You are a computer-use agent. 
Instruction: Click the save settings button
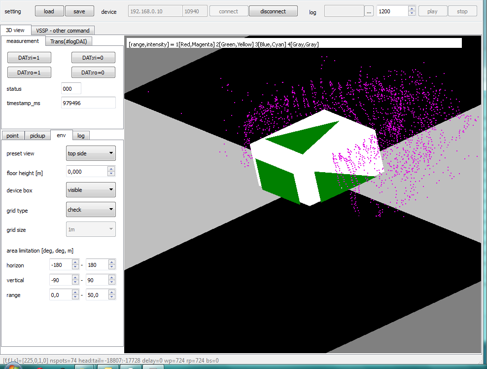coord(79,11)
